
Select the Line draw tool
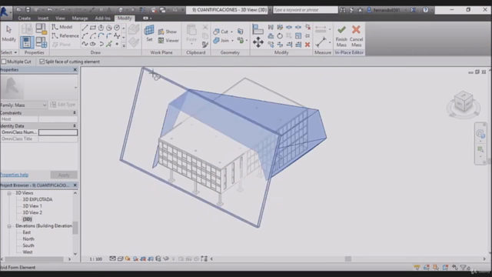pos(85,28)
